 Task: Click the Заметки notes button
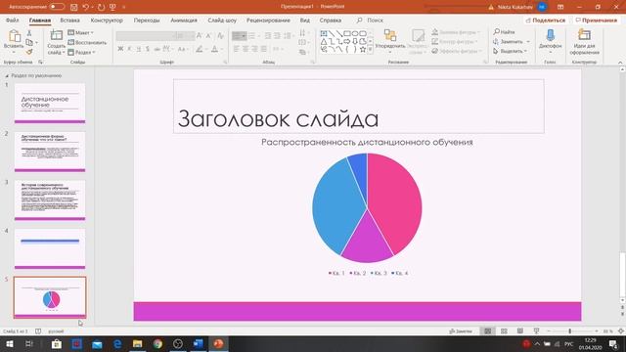(461, 331)
